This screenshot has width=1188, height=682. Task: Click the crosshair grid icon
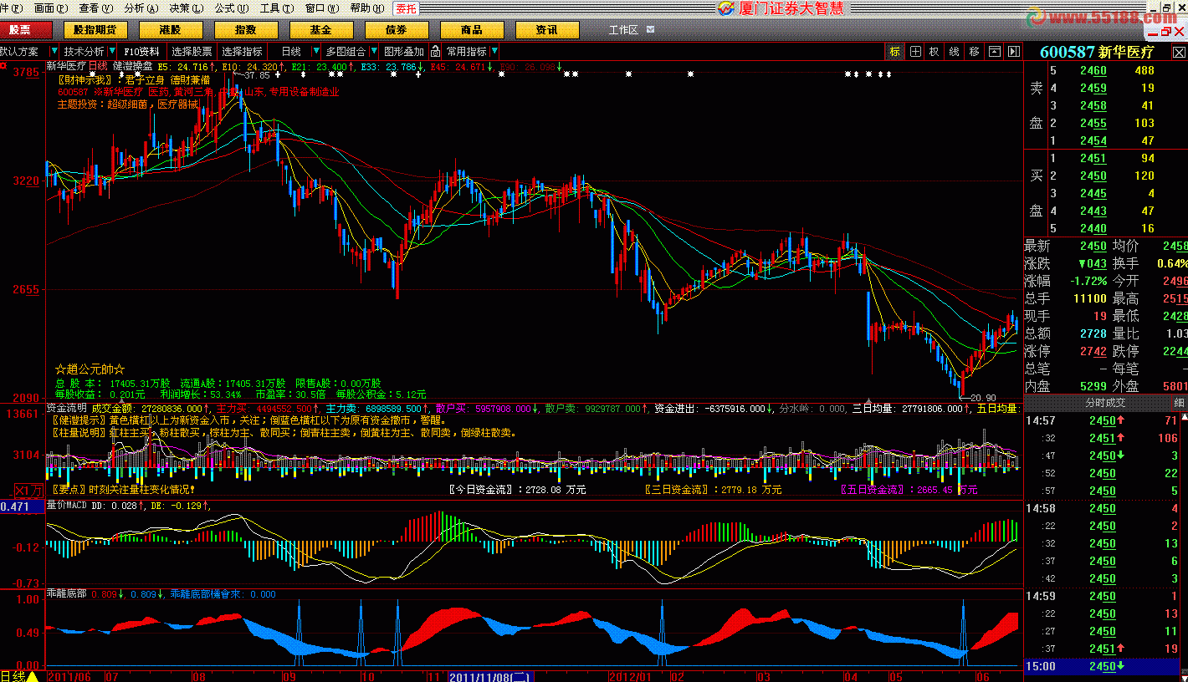[x=915, y=52]
